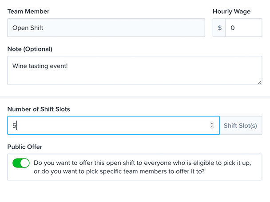Click the Note (Optional) label
The width and height of the screenshot is (270, 202).
(30, 49)
